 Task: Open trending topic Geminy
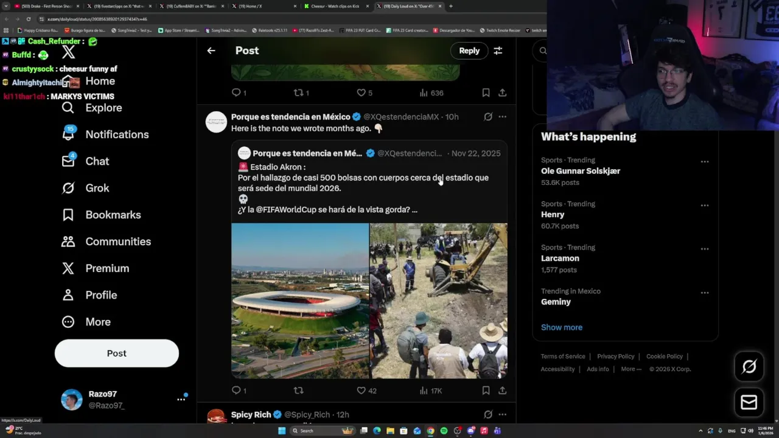coord(556,302)
